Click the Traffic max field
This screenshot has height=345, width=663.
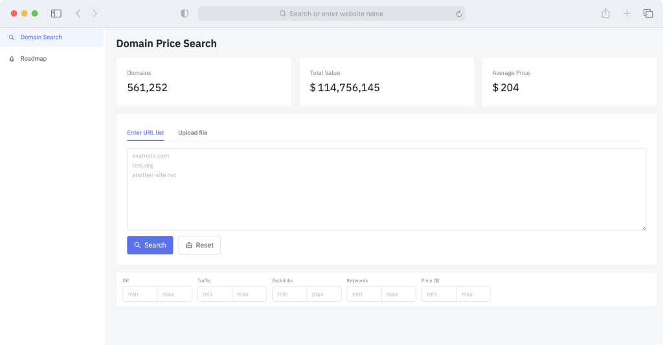249,294
